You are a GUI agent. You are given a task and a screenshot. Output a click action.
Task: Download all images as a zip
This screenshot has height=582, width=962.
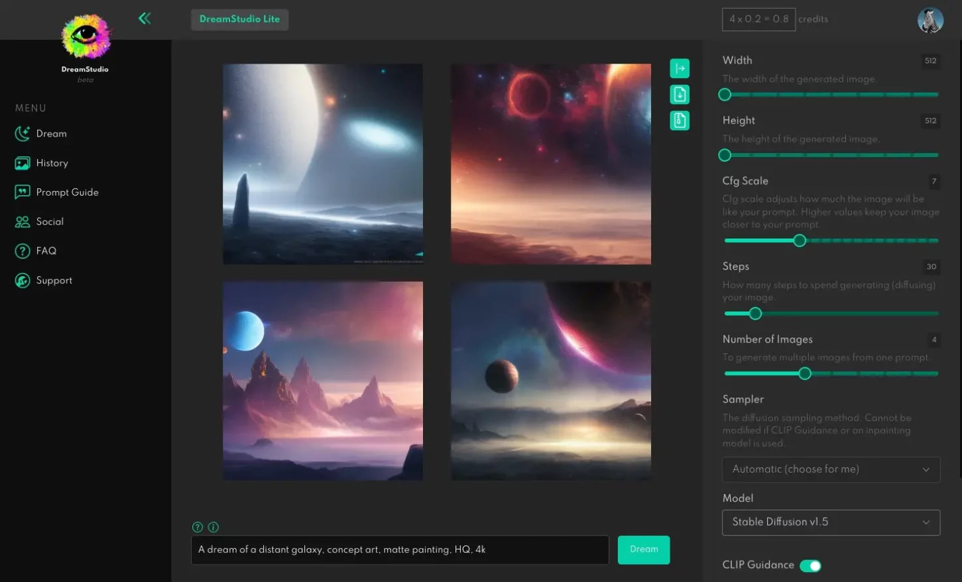coord(679,120)
